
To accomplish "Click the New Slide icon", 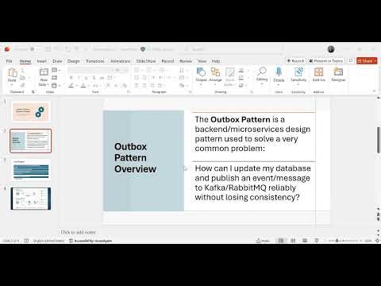I will tap(44, 72).
